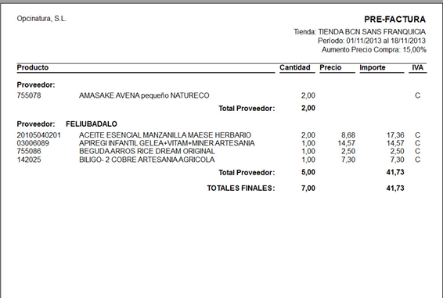Click the Importe column header
Screen dimensions: 443x298
pos(373,67)
